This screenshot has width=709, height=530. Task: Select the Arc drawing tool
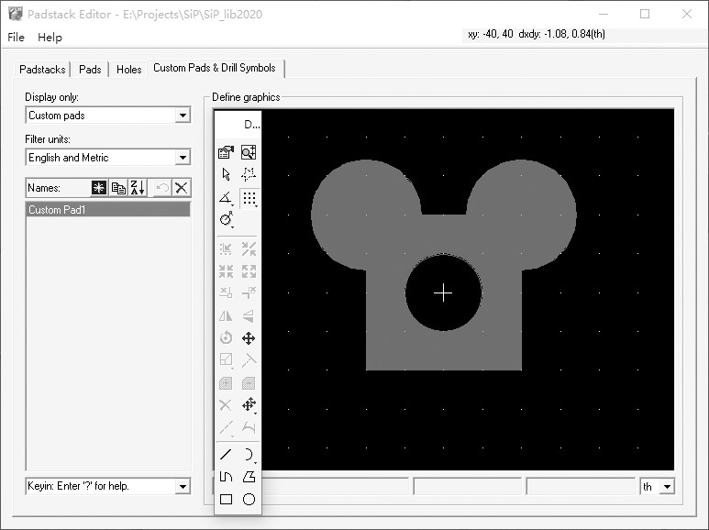[249, 455]
